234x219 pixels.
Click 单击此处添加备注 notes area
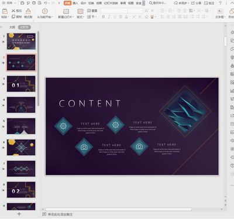tap(60, 214)
